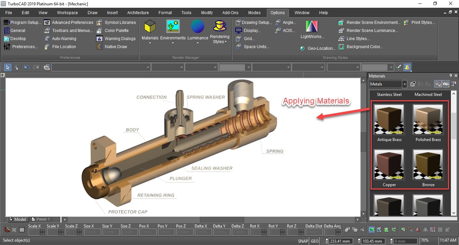This screenshot has width=459, height=245.
Task: Open the Add-Ons menu
Action: coord(230,12)
